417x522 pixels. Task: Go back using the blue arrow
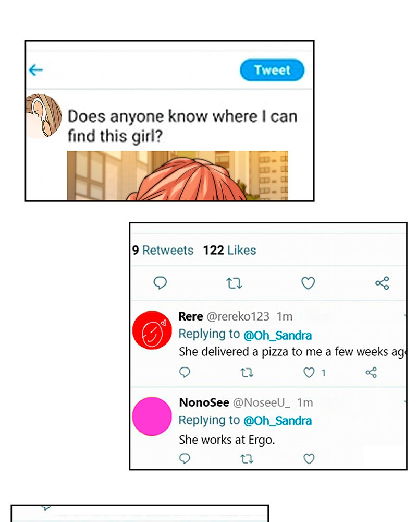36,70
